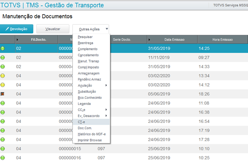Click the sort arrow in Fil.Docto. header
This screenshot has width=248, height=162.
click(x=17, y=40)
